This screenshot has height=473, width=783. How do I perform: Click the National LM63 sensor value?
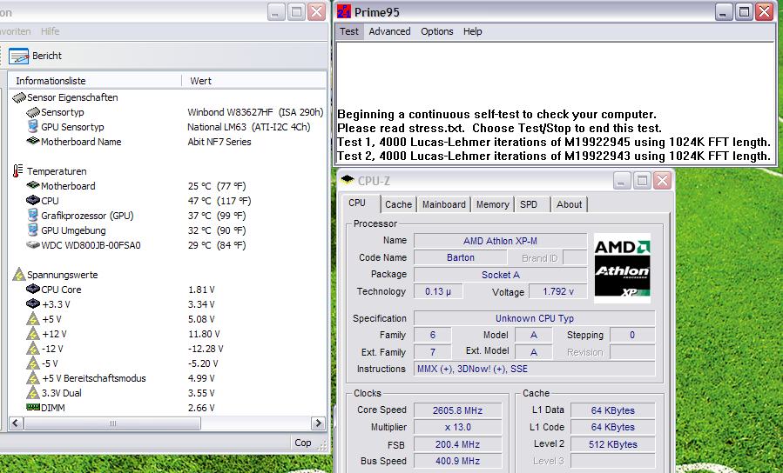(x=249, y=127)
